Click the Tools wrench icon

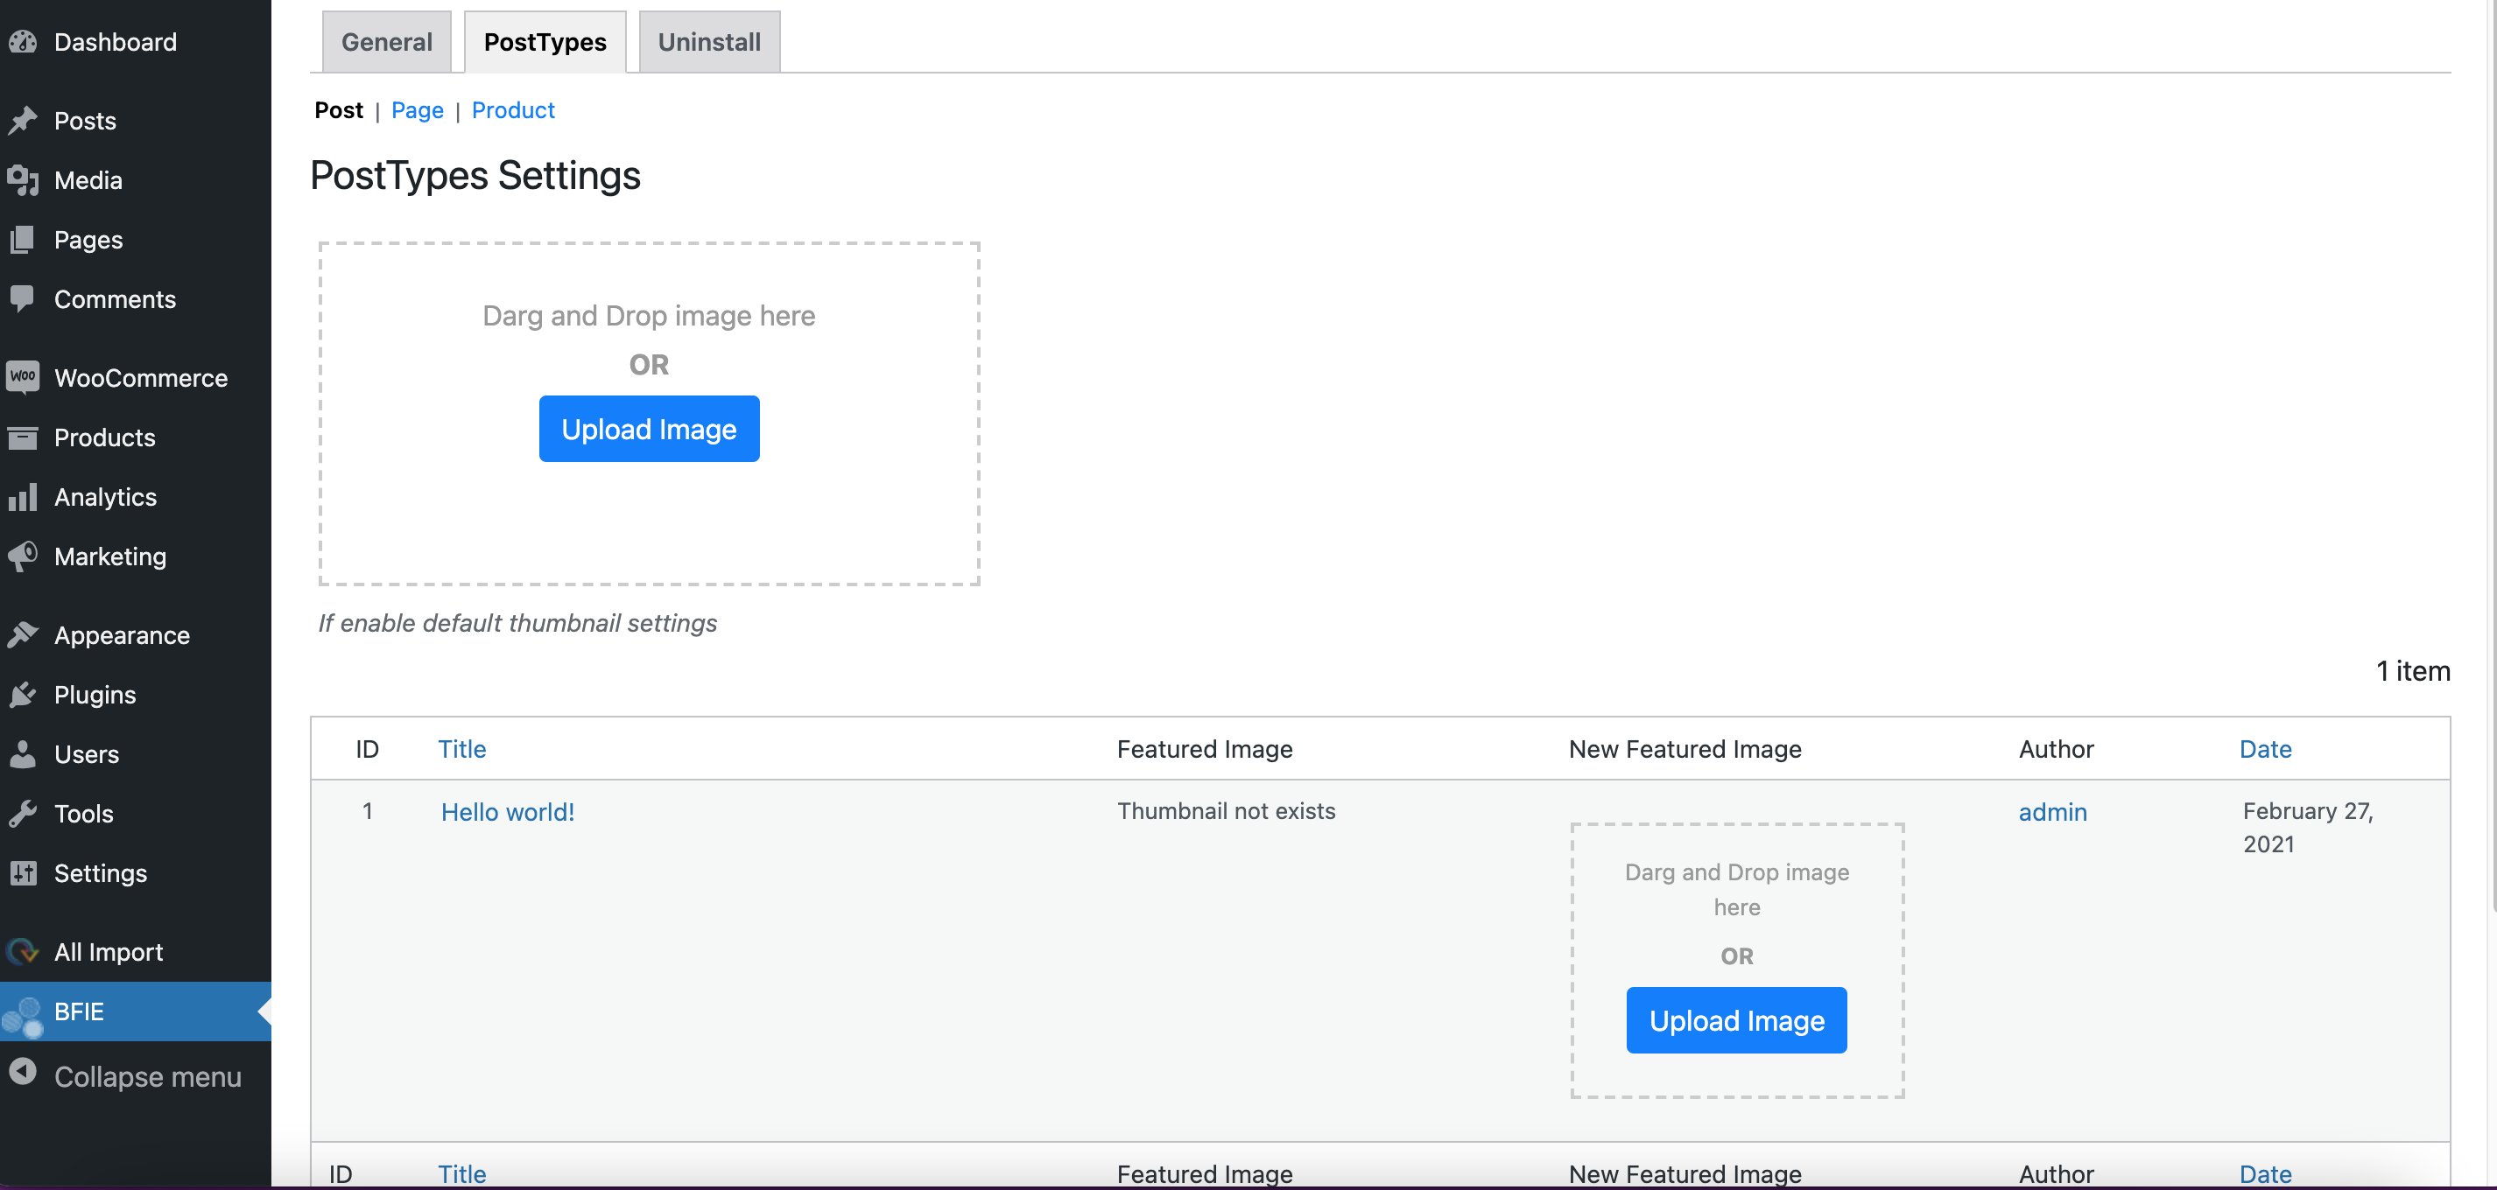tap(24, 813)
